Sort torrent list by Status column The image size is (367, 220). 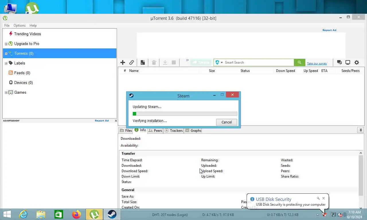pos(245,71)
